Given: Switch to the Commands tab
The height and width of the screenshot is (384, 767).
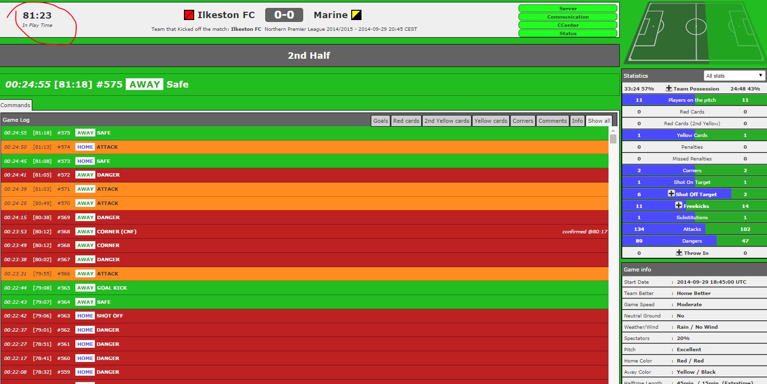Looking at the screenshot, I should [15, 105].
